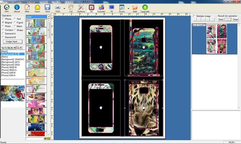Click the Image Input... button
The image size is (241, 144).
tap(13, 41)
